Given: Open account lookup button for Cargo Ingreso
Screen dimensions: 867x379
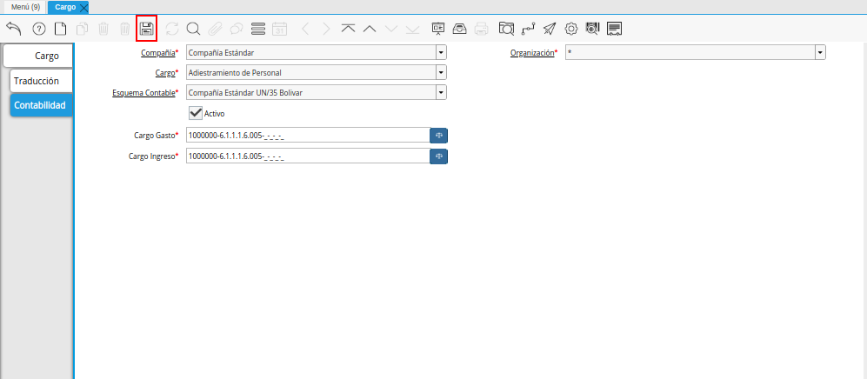Looking at the screenshot, I should (439, 156).
